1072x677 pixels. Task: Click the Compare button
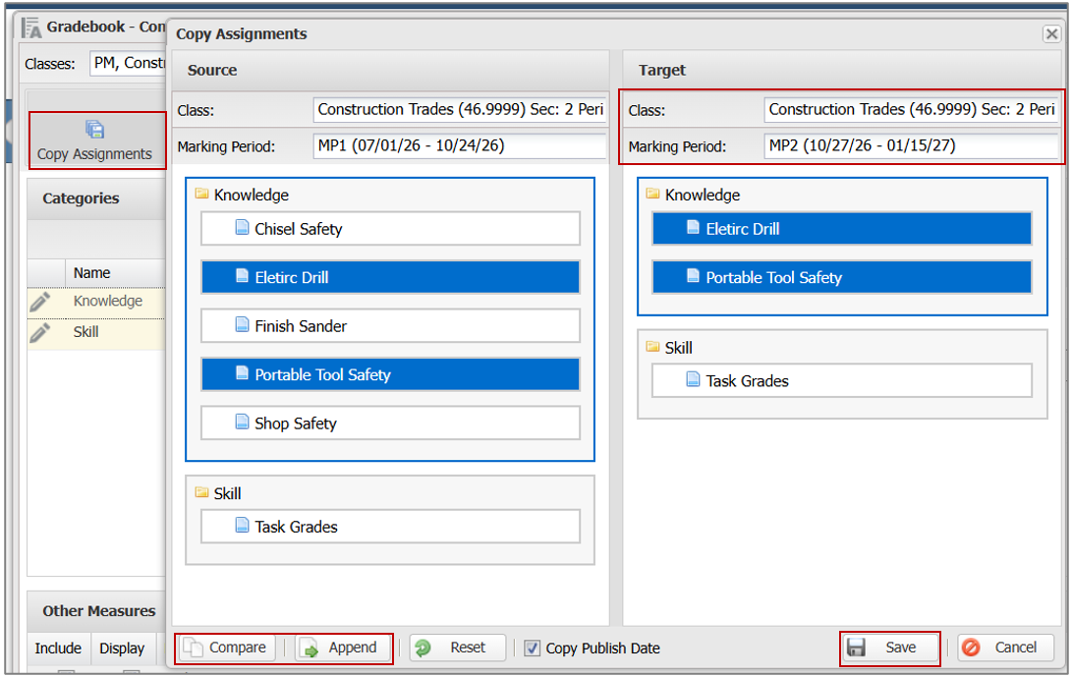tap(226, 648)
